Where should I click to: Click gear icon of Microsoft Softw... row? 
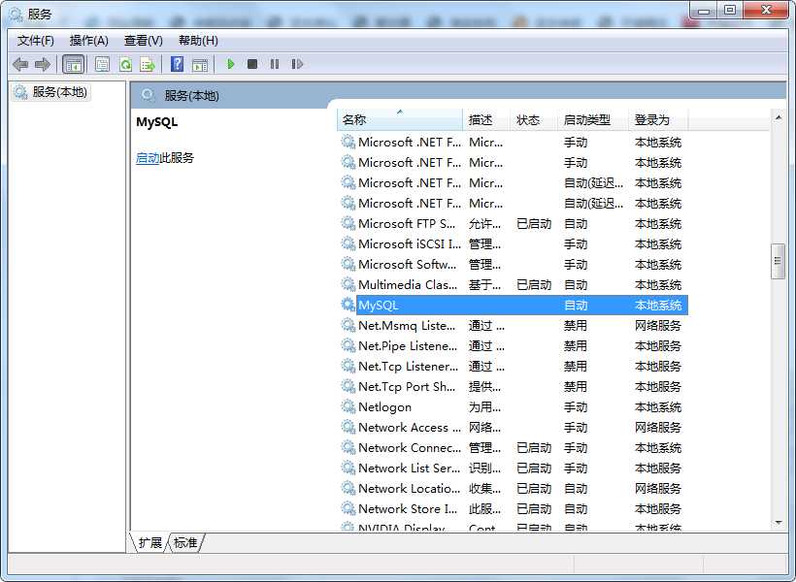coord(348,264)
